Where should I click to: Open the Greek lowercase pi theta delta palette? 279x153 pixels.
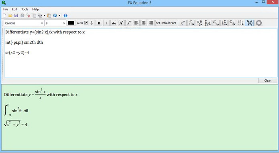[x=199, y=23]
